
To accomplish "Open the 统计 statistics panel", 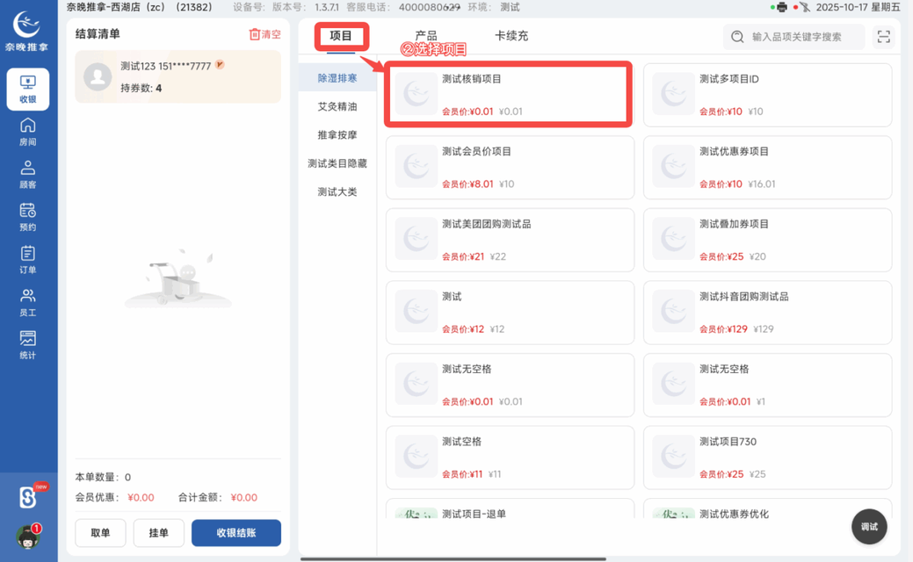I will point(28,342).
